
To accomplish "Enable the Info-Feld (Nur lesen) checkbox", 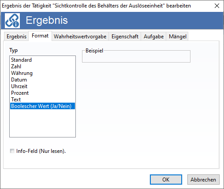I will [x=12, y=151].
